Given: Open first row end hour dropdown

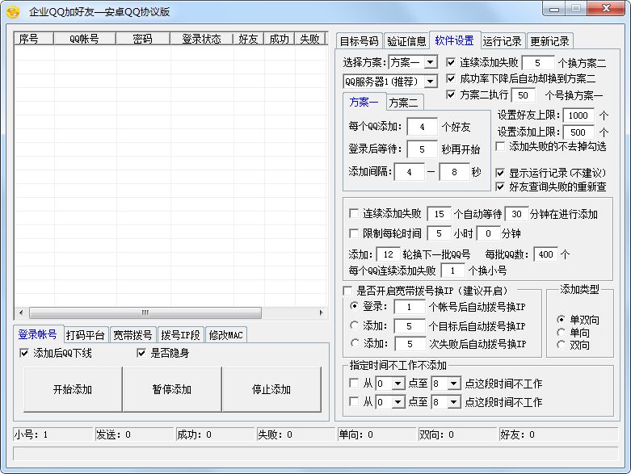Looking at the screenshot, I should pos(453,384).
